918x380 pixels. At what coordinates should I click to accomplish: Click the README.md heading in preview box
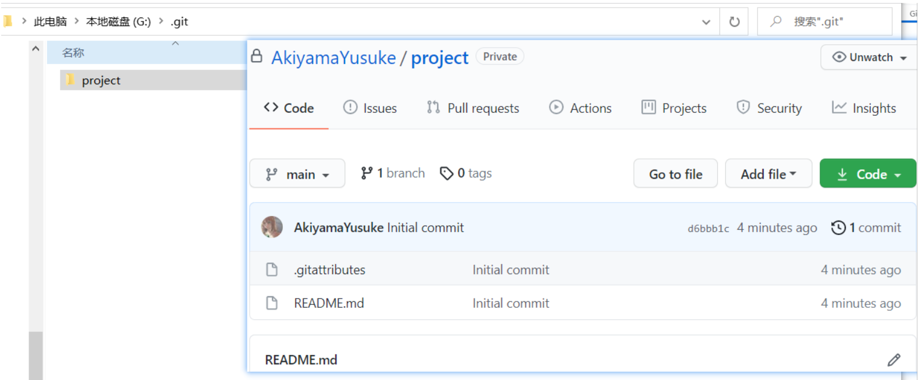(x=301, y=360)
